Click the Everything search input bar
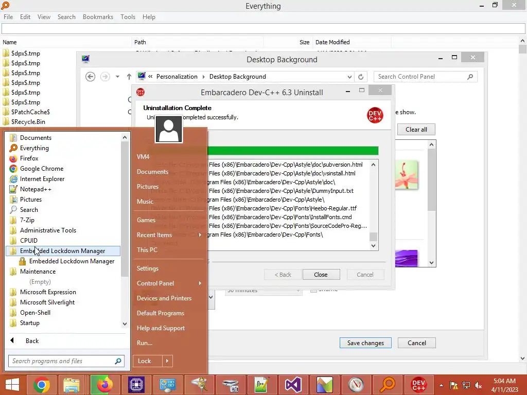The height and width of the screenshot is (395, 527). pos(263,29)
